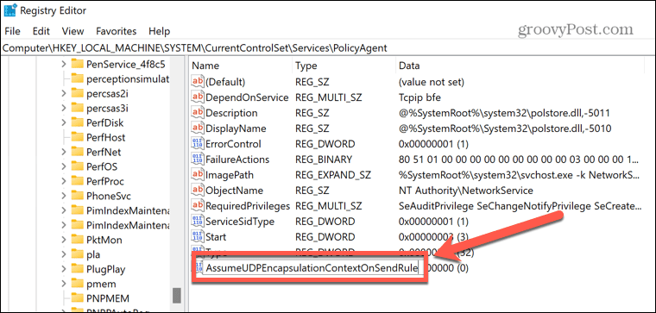Select the percsas3i tree item
This screenshot has height=313, width=656.
[x=107, y=109]
